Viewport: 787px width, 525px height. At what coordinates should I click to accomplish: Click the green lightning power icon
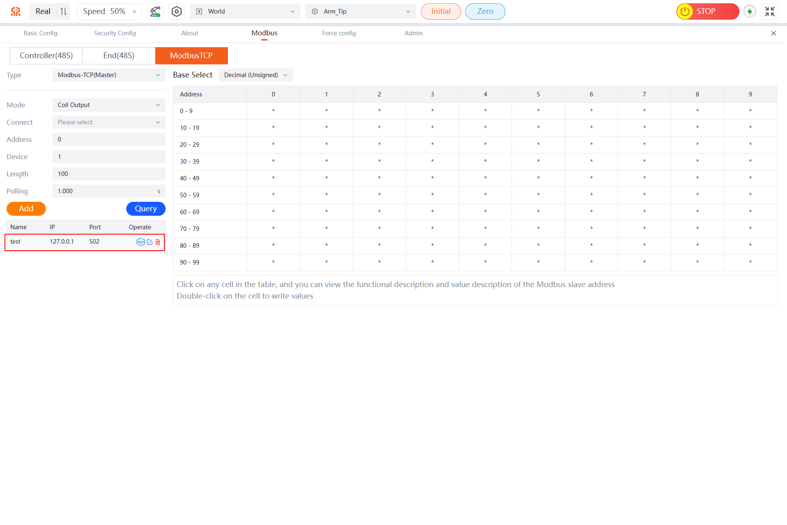click(x=750, y=11)
